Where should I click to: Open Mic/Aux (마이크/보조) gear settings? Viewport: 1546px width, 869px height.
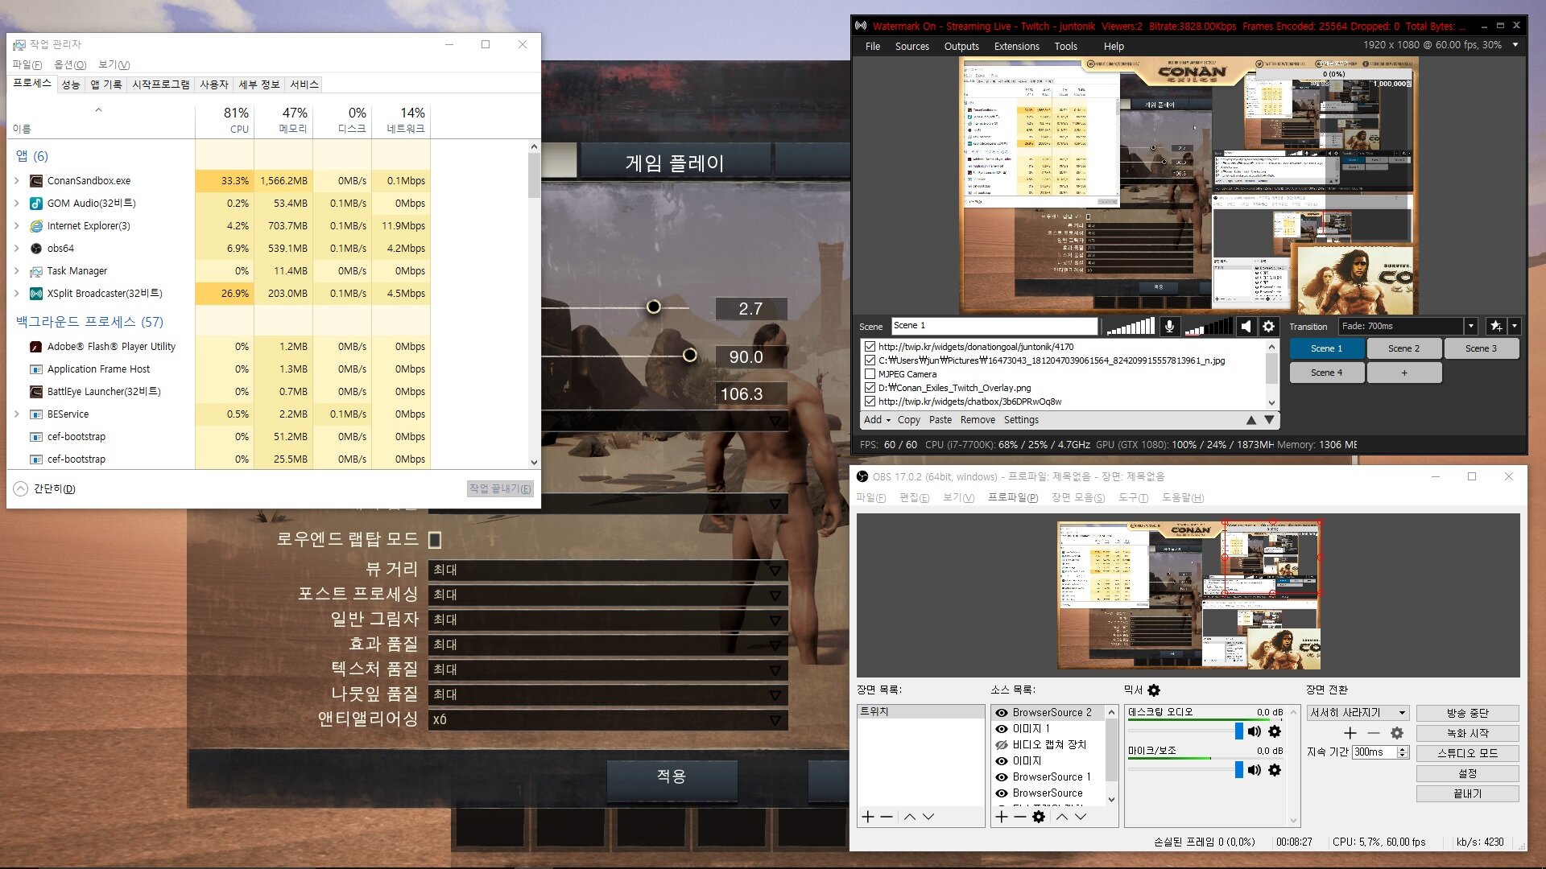pyautogui.click(x=1275, y=770)
